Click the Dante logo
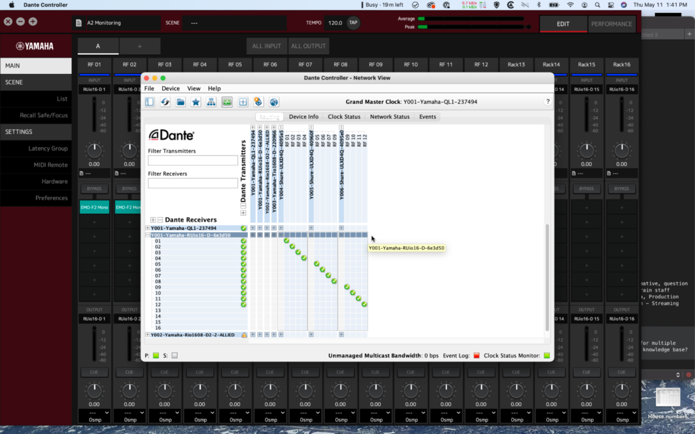The height and width of the screenshot is (434, 695). pos(171,135)
